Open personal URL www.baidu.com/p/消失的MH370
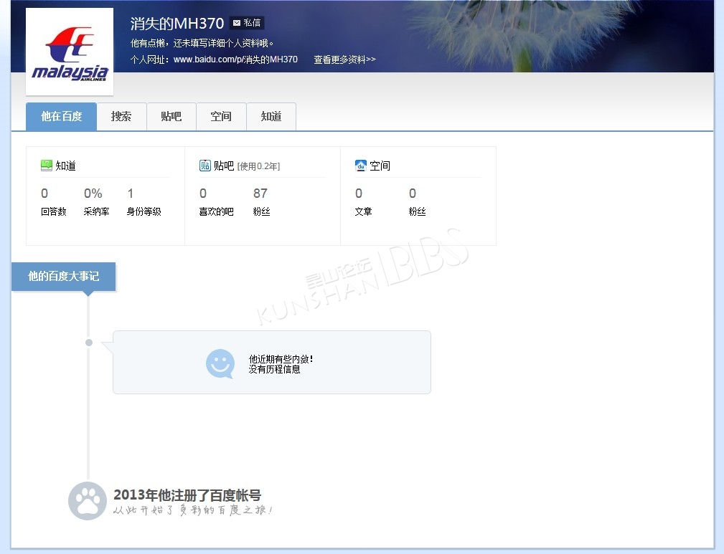Image resolution: width=724 pixels, height=554 pixels. point(235,59)
